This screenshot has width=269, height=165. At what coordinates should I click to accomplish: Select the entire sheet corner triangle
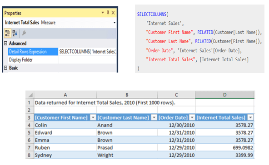point(30,95)
